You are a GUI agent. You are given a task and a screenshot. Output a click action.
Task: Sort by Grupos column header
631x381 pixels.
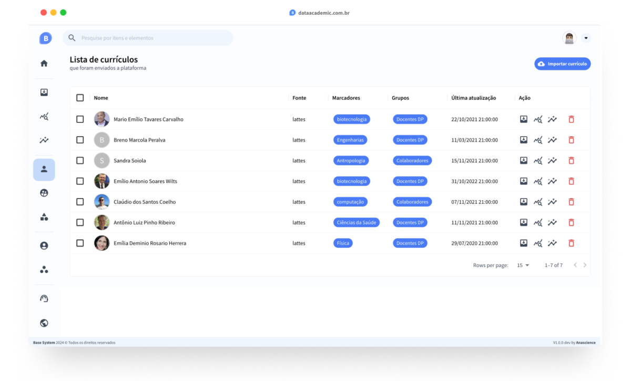coord(400,98)
